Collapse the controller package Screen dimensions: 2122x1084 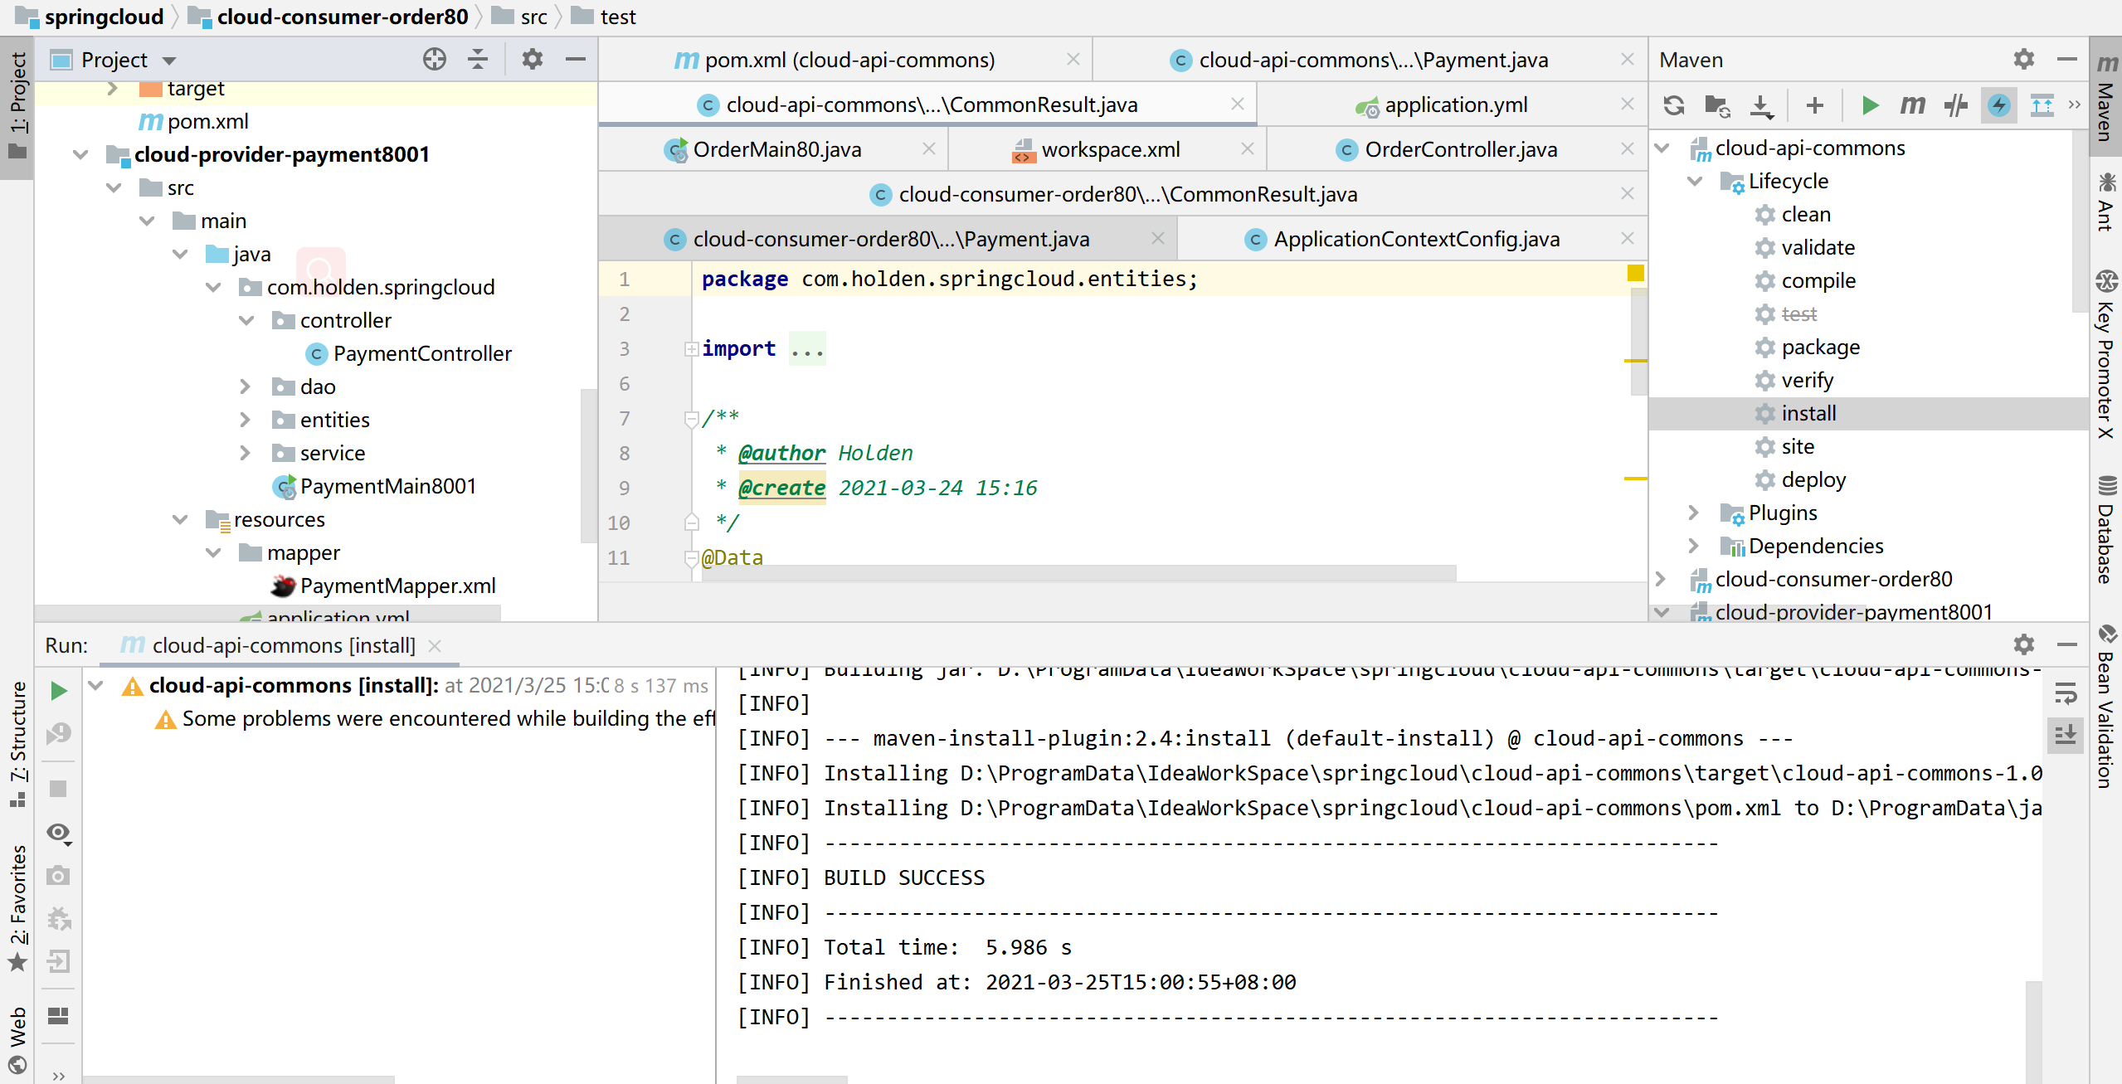(246, 320)
